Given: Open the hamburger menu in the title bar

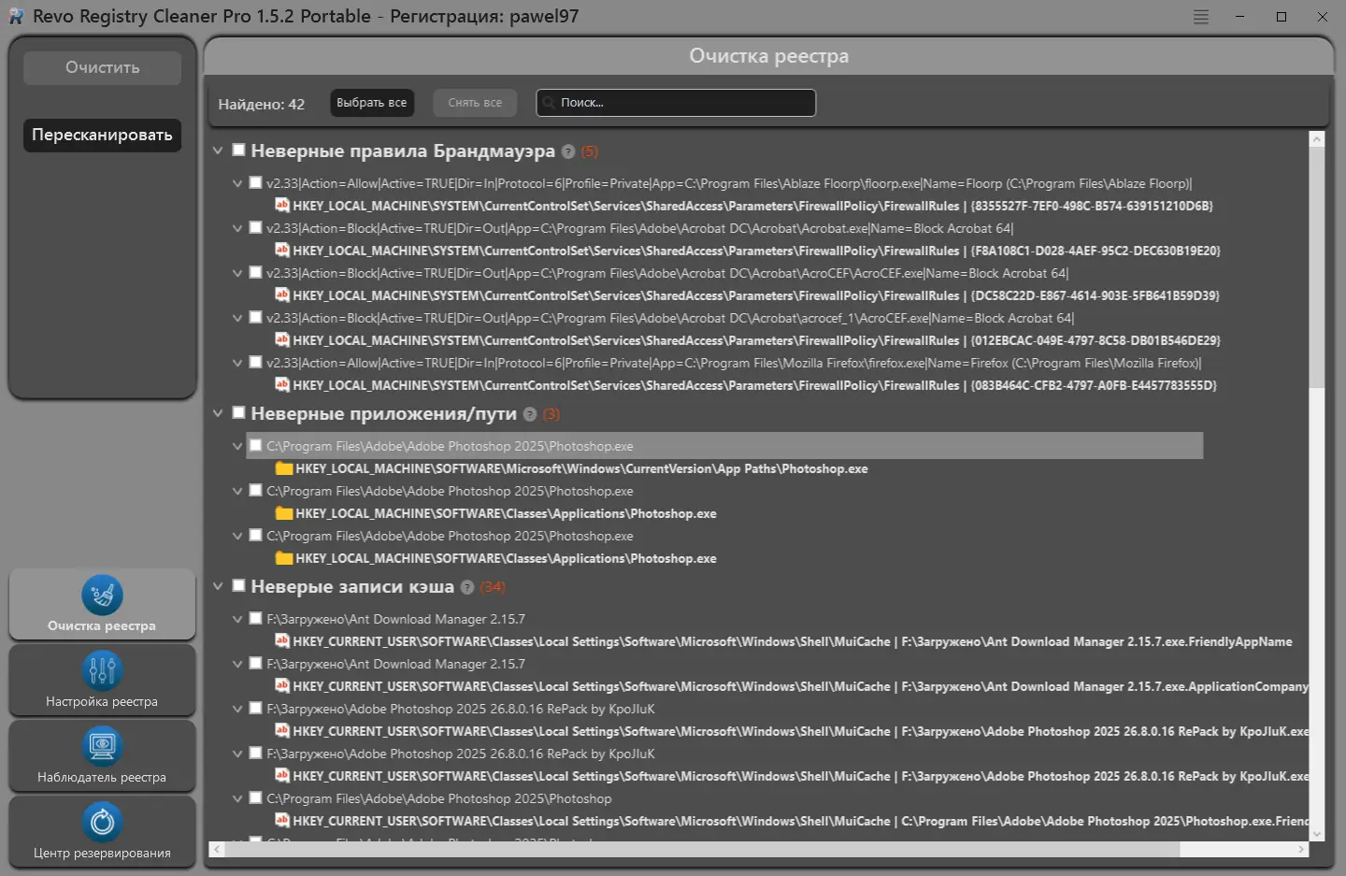Looking at the screenshot, I should coord(1201,17).
